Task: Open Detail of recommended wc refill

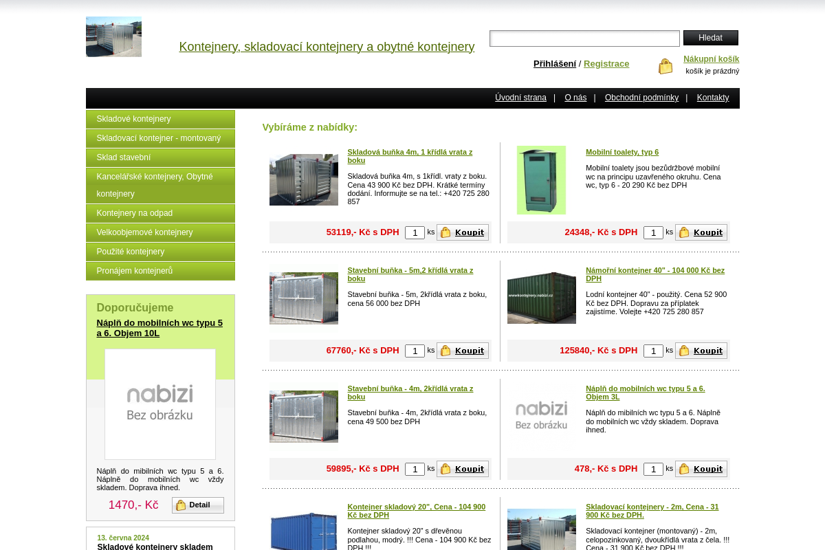Action: pyautogui.click(x=197, y=505)
